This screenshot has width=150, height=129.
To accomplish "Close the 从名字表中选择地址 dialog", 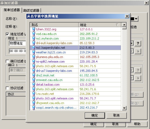I will [127, 16].
